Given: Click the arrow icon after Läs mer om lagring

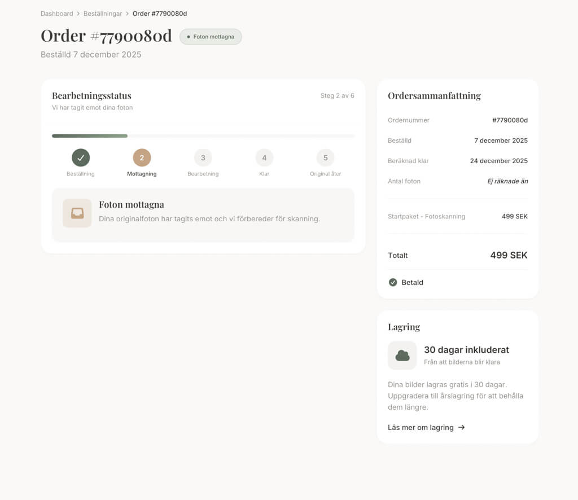Looking at the screenshot, I should pos(461,427).
